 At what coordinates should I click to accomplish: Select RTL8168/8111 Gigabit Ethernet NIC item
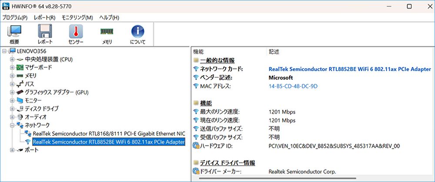(109, 134)
